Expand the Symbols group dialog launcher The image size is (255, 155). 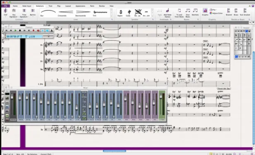coord(153,19)
